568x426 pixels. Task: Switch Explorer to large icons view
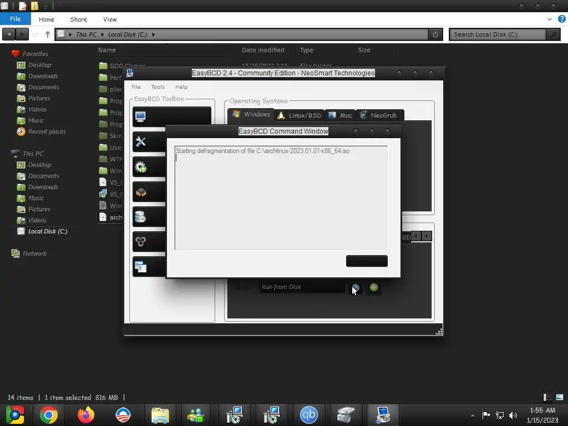560,397
